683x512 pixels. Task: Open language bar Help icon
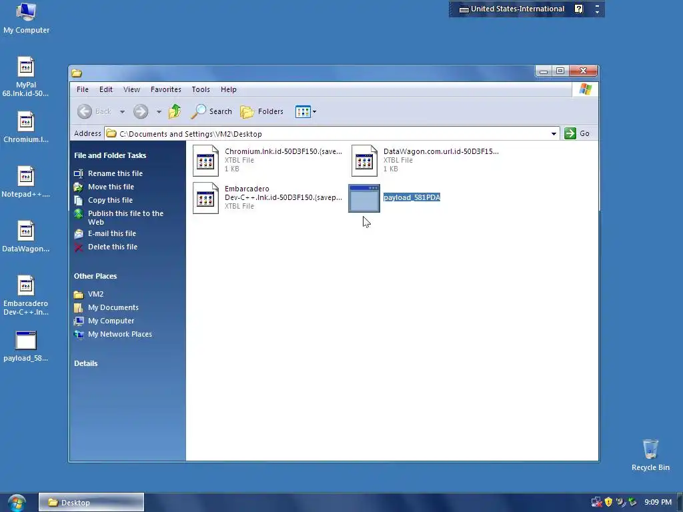(x=578, y=9)
